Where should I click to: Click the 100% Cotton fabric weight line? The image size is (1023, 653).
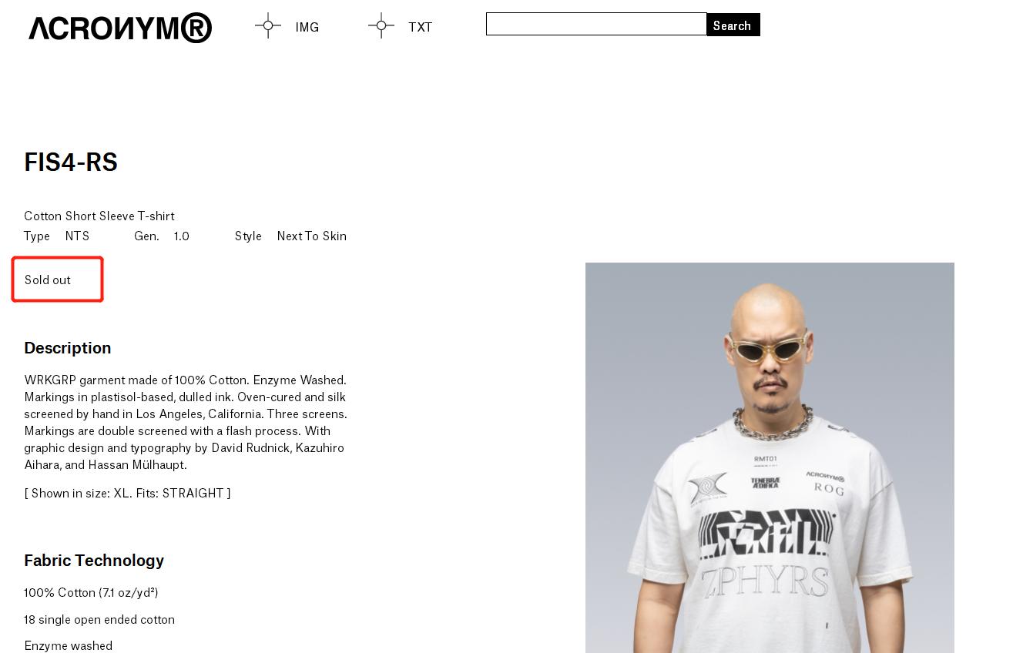tap(91, 592)
